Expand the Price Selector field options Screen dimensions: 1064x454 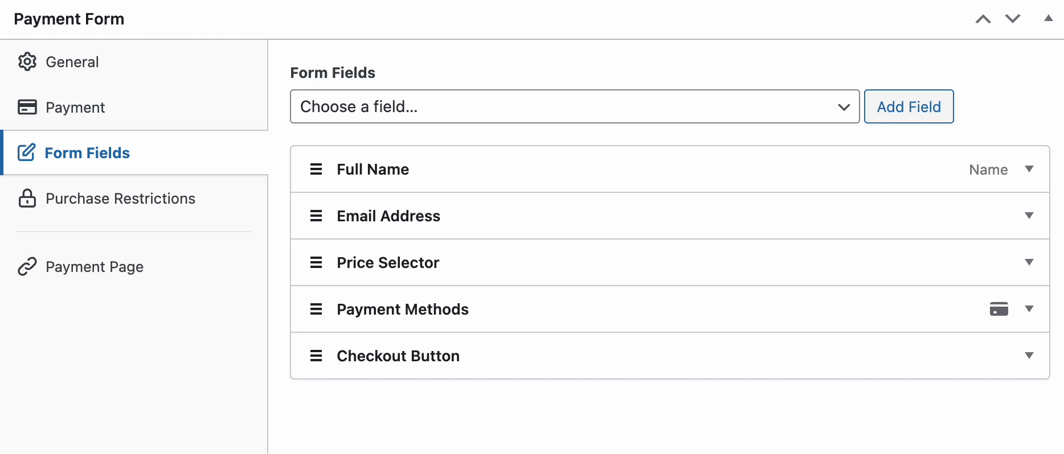pos(1029,262)
